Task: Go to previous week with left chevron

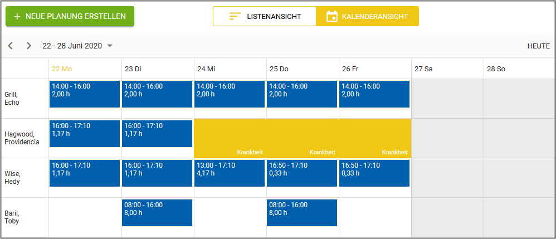Action: [10, 46]
